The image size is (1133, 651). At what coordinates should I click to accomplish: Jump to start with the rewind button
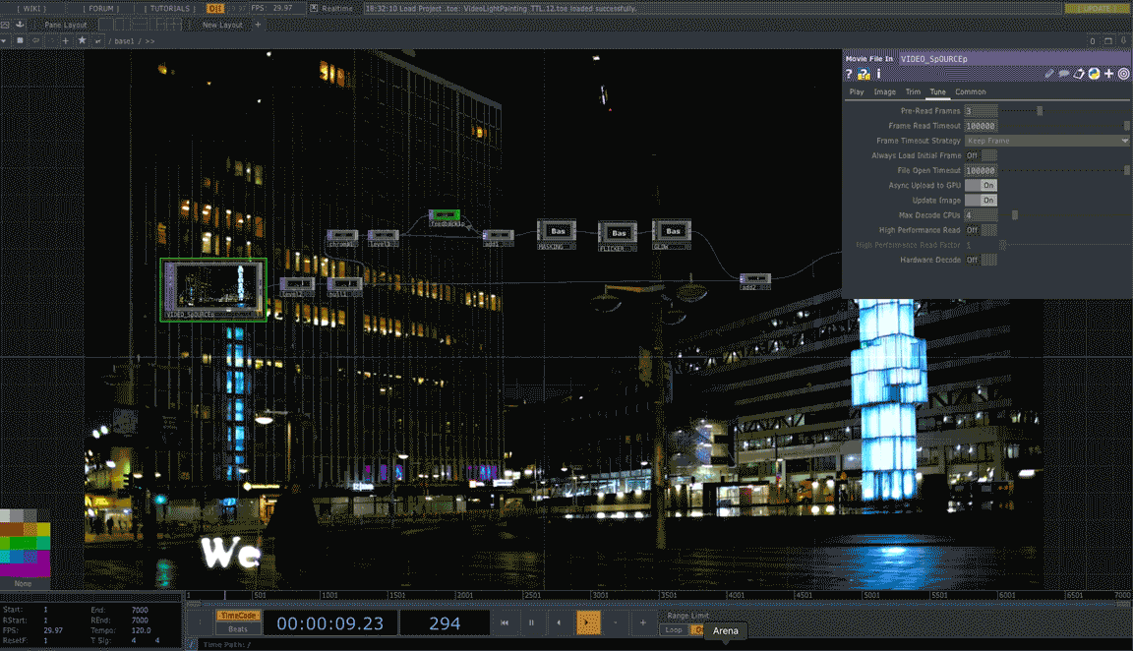coord(505,622)
